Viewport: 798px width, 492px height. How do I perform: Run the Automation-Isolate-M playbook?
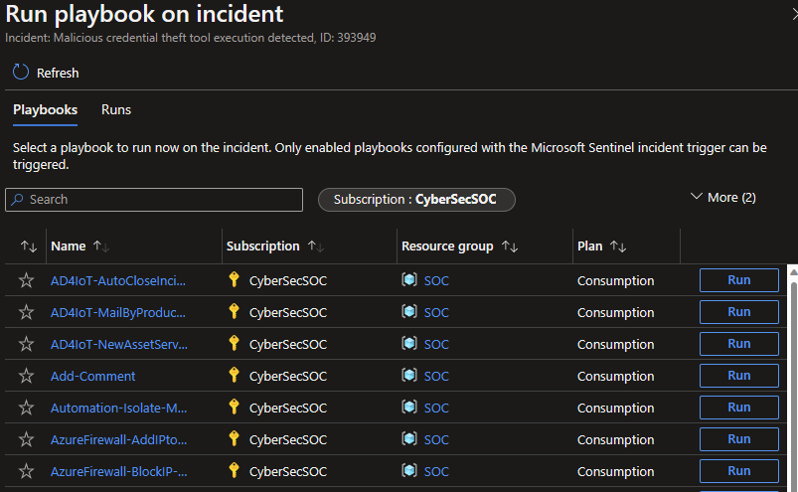tap(739, 408)
